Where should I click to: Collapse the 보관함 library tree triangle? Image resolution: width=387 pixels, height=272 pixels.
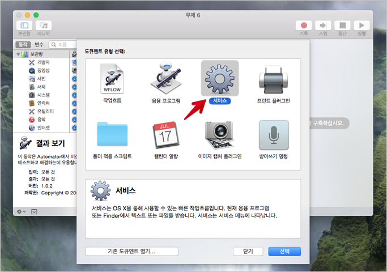[x=18, y=54]
